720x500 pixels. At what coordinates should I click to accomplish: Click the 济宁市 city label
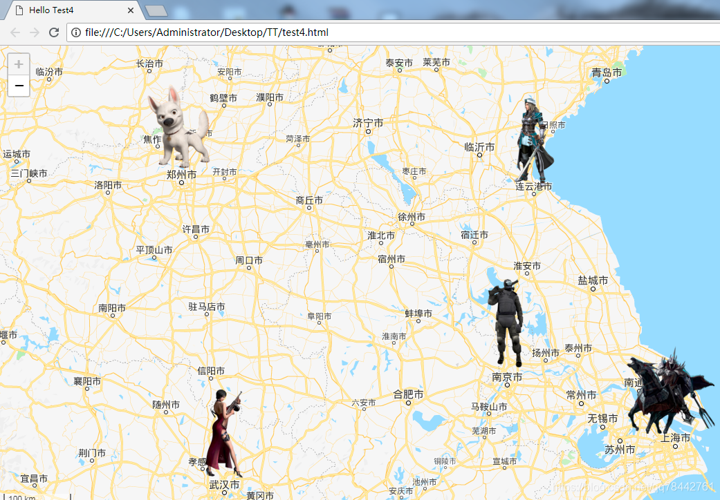[x=368, y=123]
